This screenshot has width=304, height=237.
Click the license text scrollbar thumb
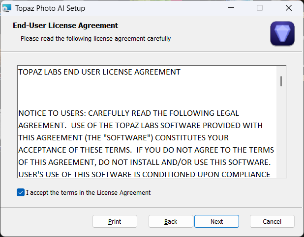click(x=281, y=81)
